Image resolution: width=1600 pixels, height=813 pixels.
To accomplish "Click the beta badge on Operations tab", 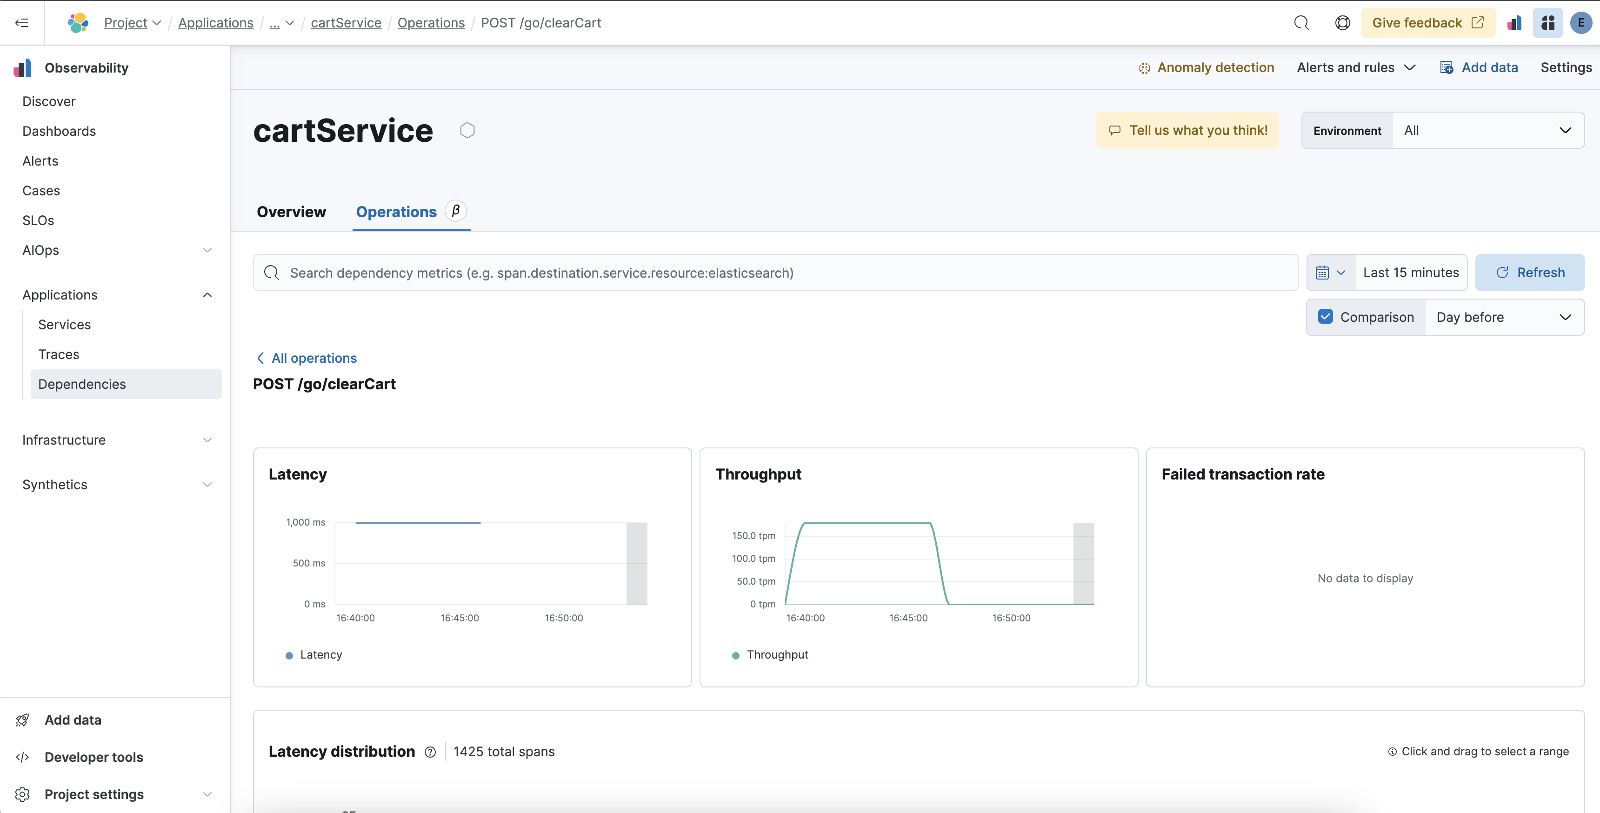I will (x=456, y=211).
